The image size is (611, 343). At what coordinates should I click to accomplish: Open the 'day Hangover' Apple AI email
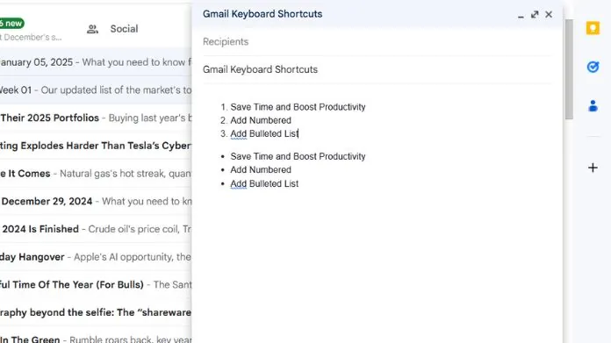tap(96, 257)
